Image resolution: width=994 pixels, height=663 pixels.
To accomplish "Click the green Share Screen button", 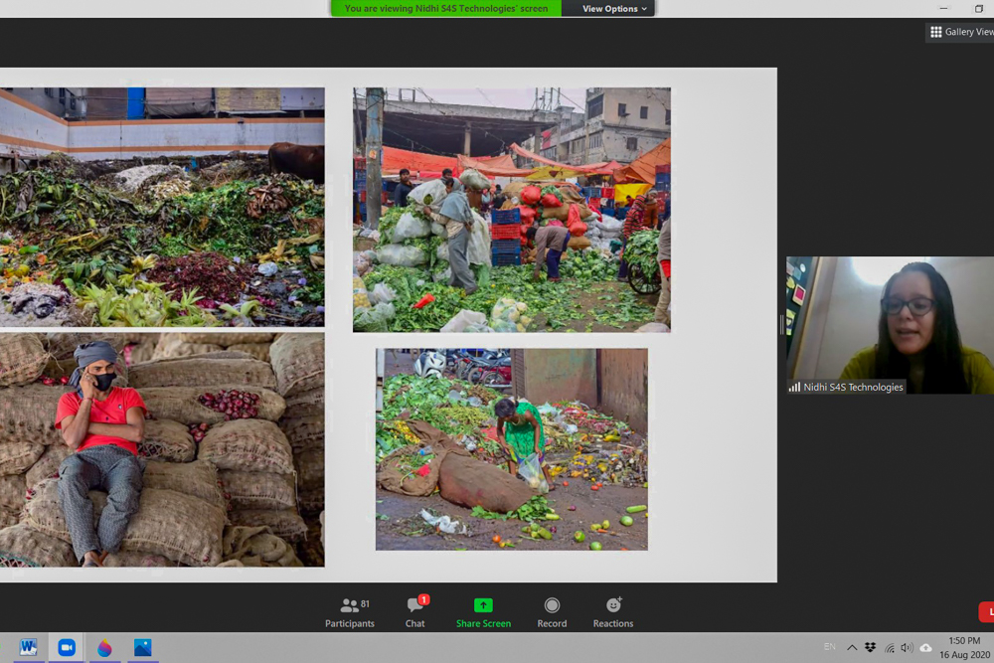I will [x=483, y=612].
